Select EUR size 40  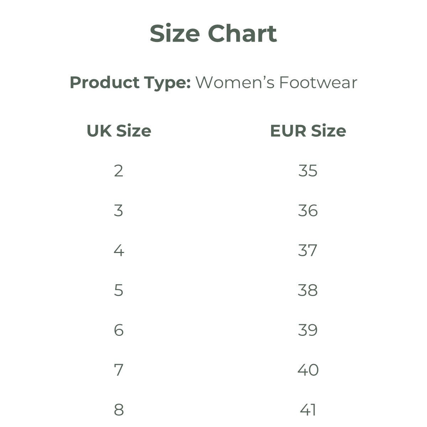tap(308, 370)
